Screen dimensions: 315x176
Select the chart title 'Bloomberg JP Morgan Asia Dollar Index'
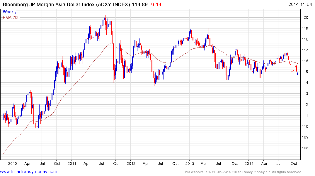[x=49, y=4]
